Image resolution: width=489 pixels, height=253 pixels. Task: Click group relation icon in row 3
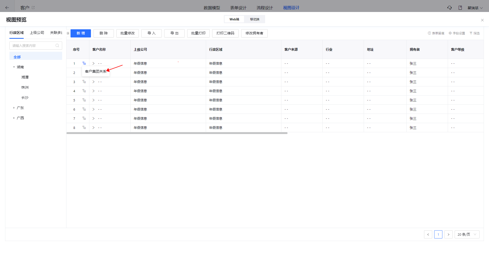84,82
